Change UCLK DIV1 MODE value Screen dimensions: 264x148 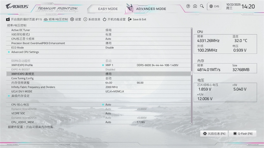(x=115, y=91)
